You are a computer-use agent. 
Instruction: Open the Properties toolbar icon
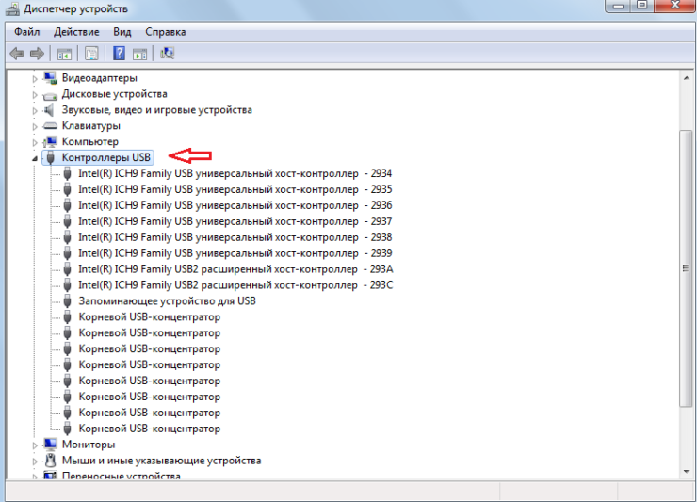(91, 54)
